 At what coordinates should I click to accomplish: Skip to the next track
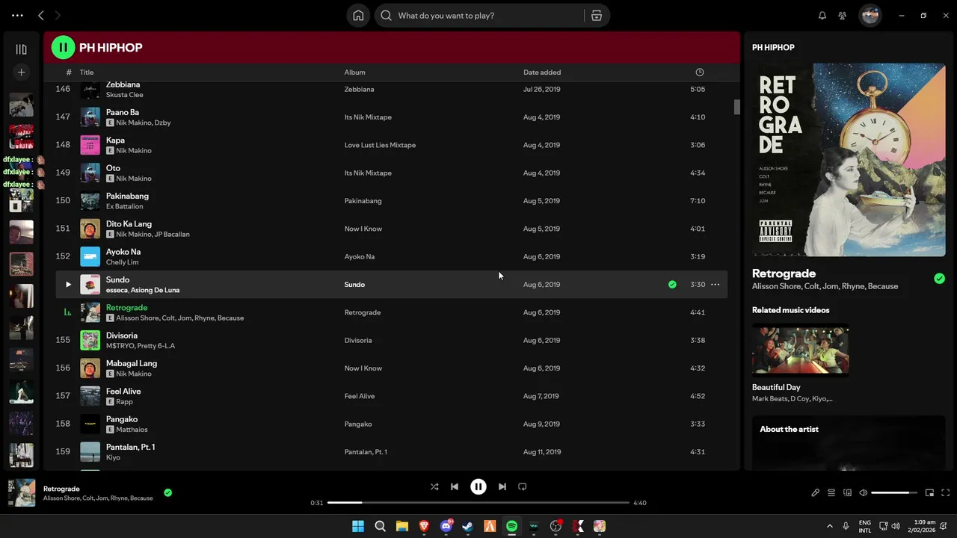(502, 486)
